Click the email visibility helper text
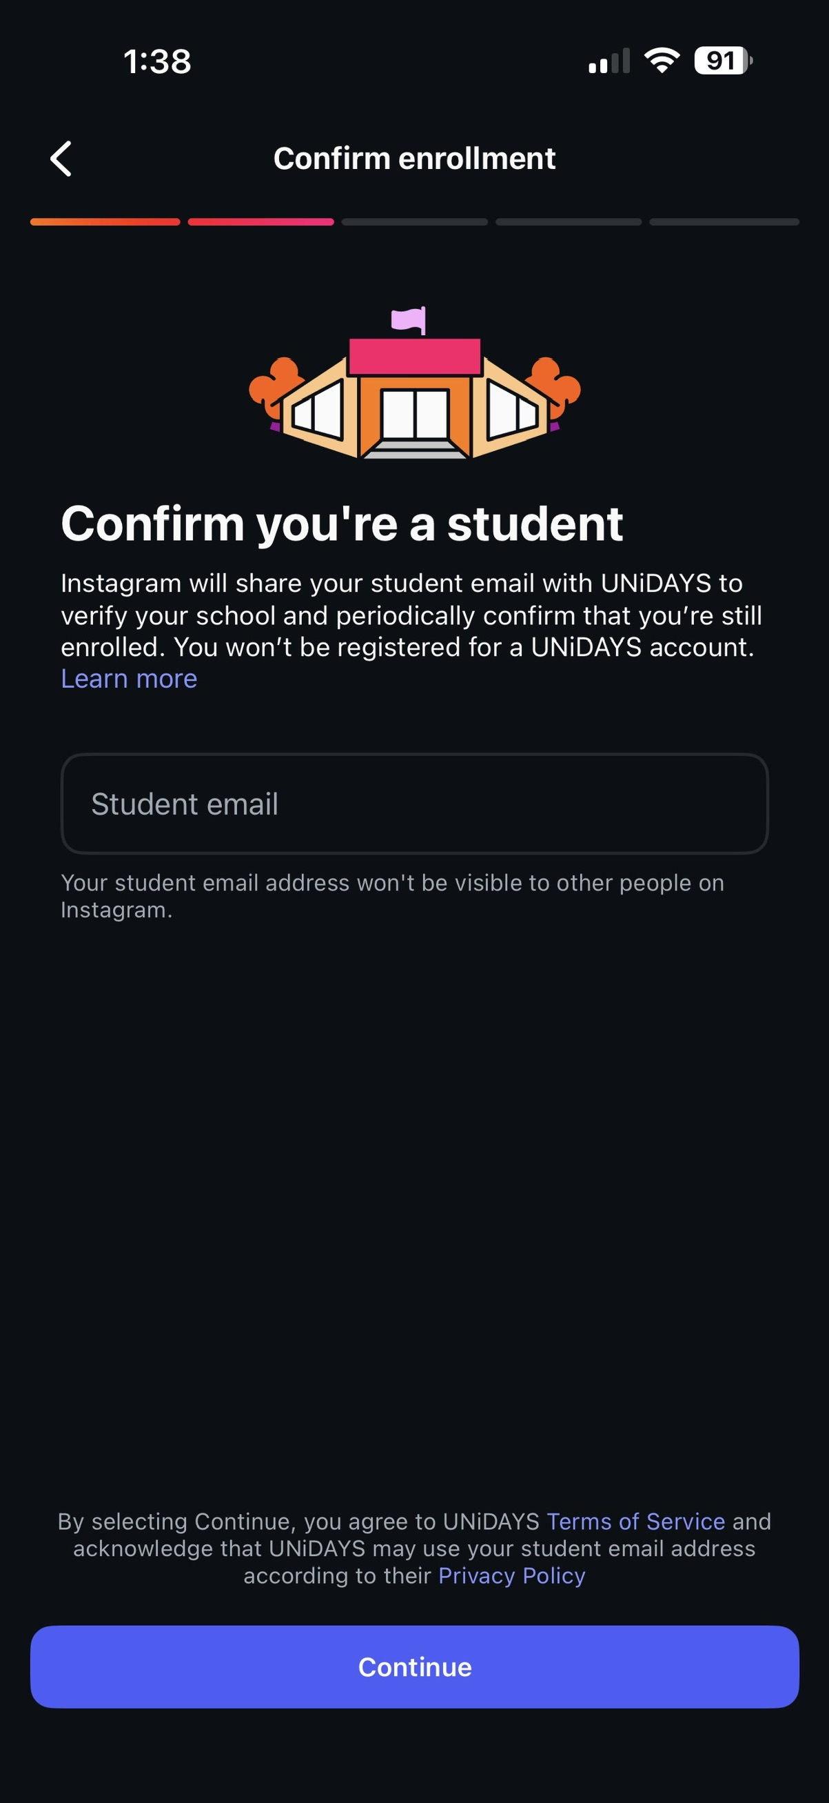Viewport: 829px width, 1803px height. click(x=392, y=896)
